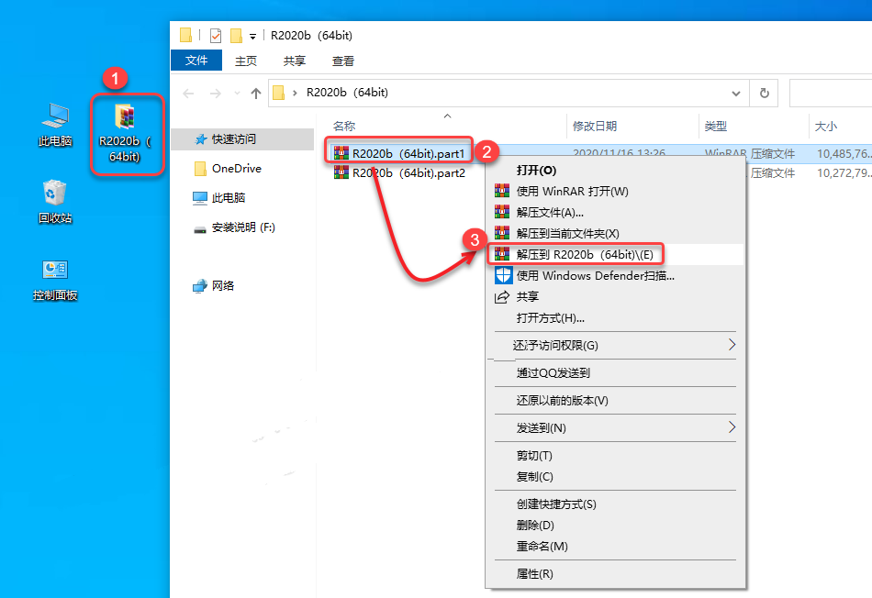The width and height of the screenshot is (872, 598).
Task: Choose 删除(D) in context menu
Action: (x=614, y=526)
